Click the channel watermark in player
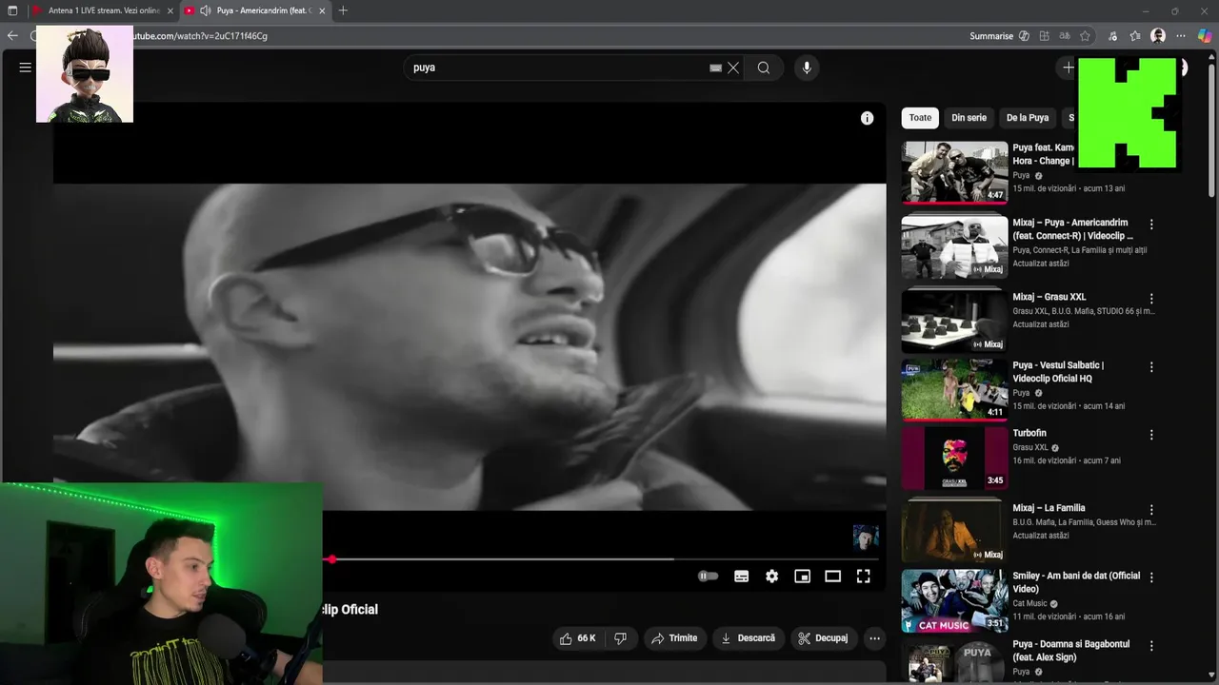 tap(866, 538)
